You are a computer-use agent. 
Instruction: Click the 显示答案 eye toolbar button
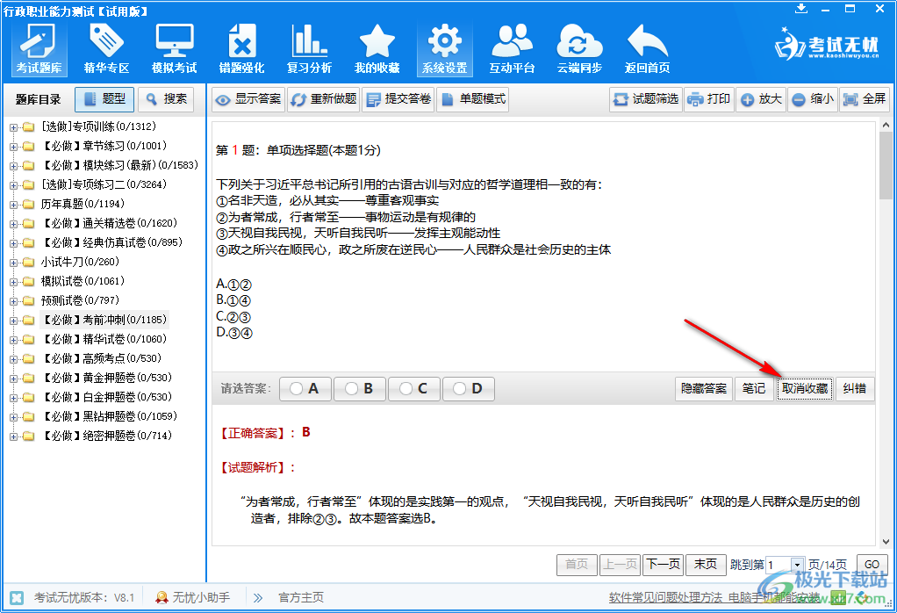click(x=248, y=99)
